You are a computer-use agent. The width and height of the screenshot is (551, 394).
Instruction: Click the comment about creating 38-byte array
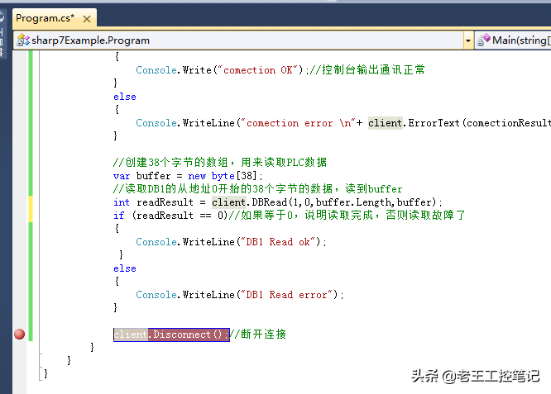(x=220, y=163)
